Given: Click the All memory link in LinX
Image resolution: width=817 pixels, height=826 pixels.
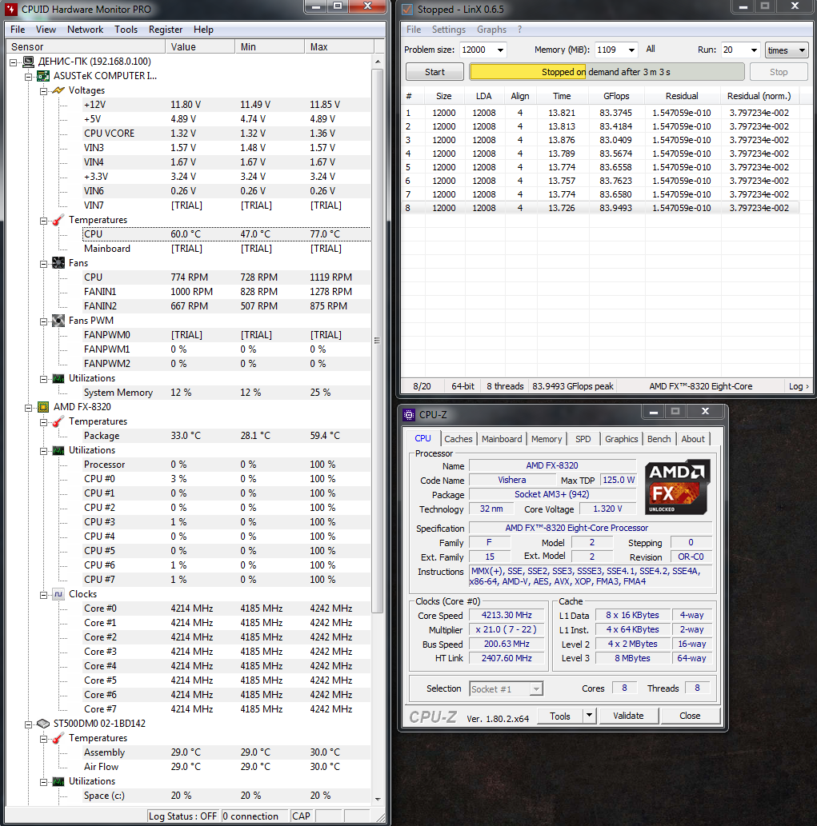Looking at the screenshot, I should pos(651,49).
